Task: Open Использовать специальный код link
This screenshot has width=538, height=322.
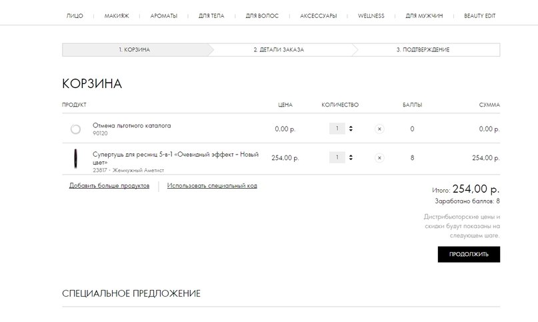Action: coord(212,186)
